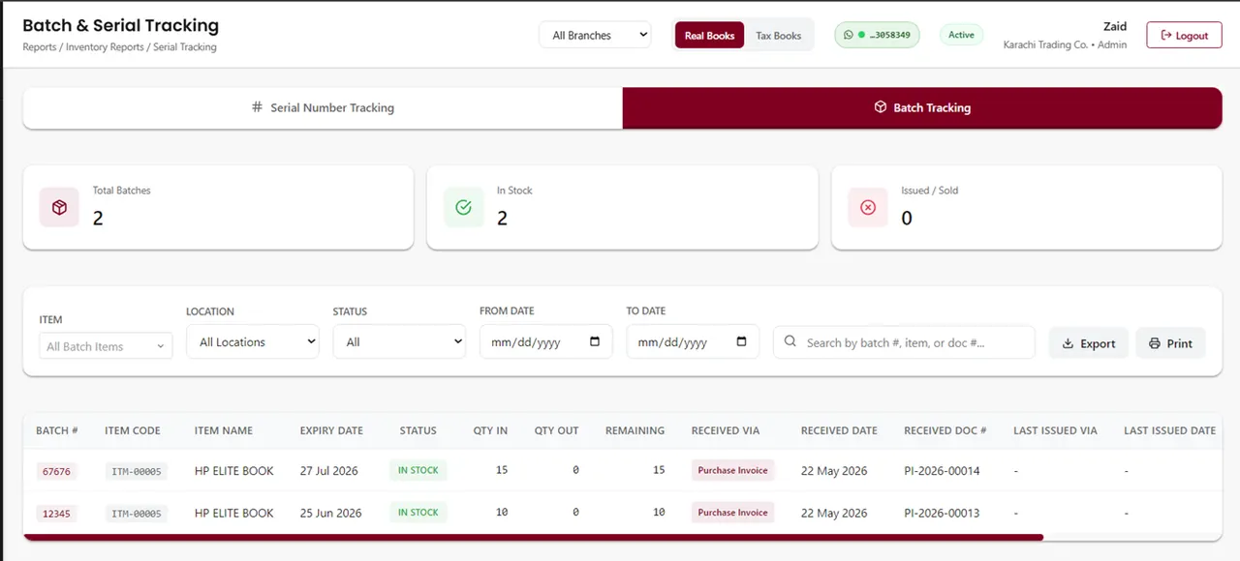Click the Active status badge
Image resolution: width=1240 pixels, height=561 pixels.
point(961,35)
